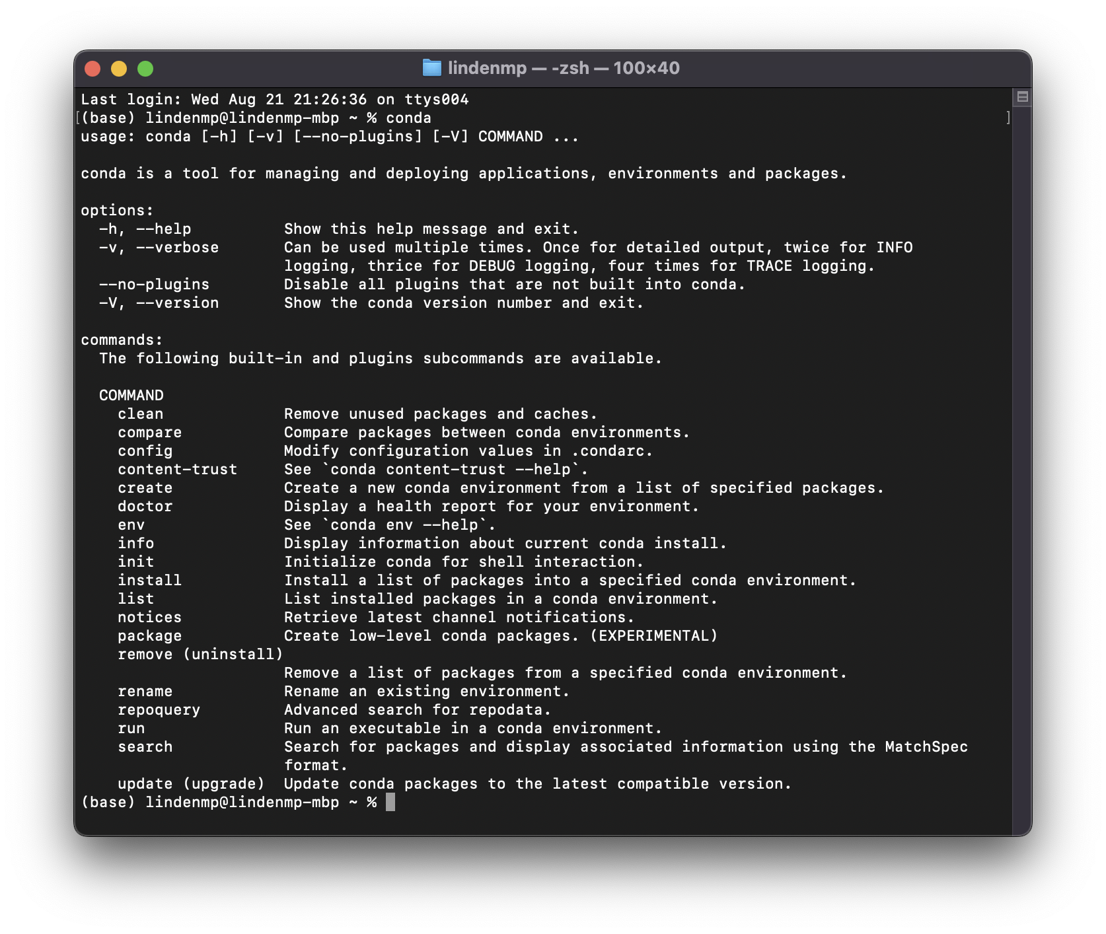The image size is (1106, 934).
Task: Click the split pane icon above the scrollbar
Action: 1022,97
